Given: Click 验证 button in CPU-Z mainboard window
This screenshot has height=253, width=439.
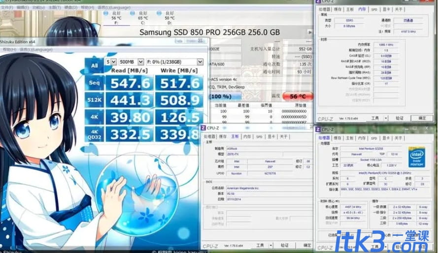Looking at the screenshot, I should 284,246.
